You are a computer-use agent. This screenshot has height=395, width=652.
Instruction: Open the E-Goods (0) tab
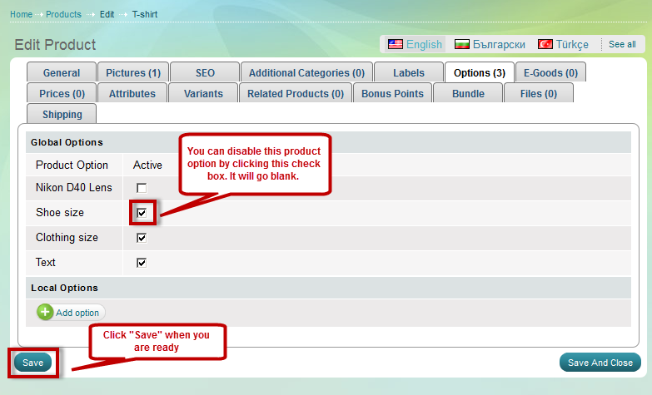550,73
